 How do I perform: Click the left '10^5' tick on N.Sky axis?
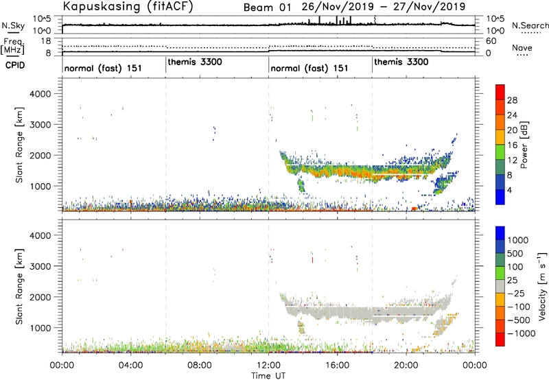(42, 19)
